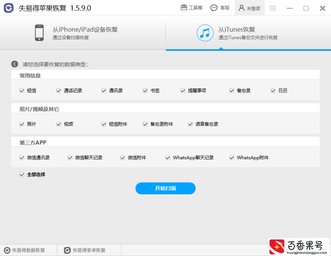Toggle the 微信通讯录 checkbox
Screen dimensions: 331x256
[22, 158]
